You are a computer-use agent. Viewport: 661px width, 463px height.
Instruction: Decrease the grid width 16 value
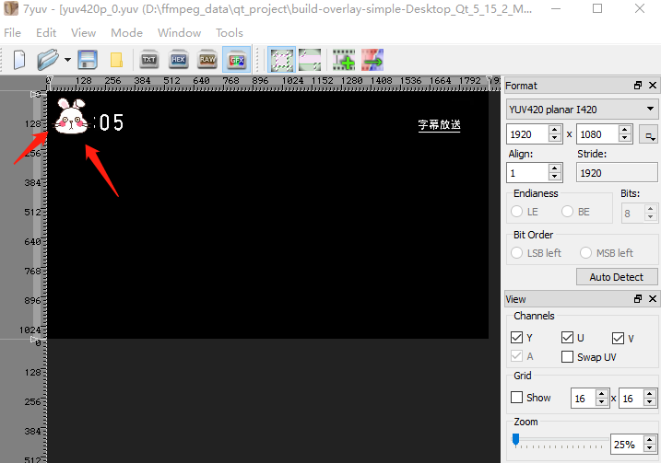pyautogui.click(x=602, y=402)
